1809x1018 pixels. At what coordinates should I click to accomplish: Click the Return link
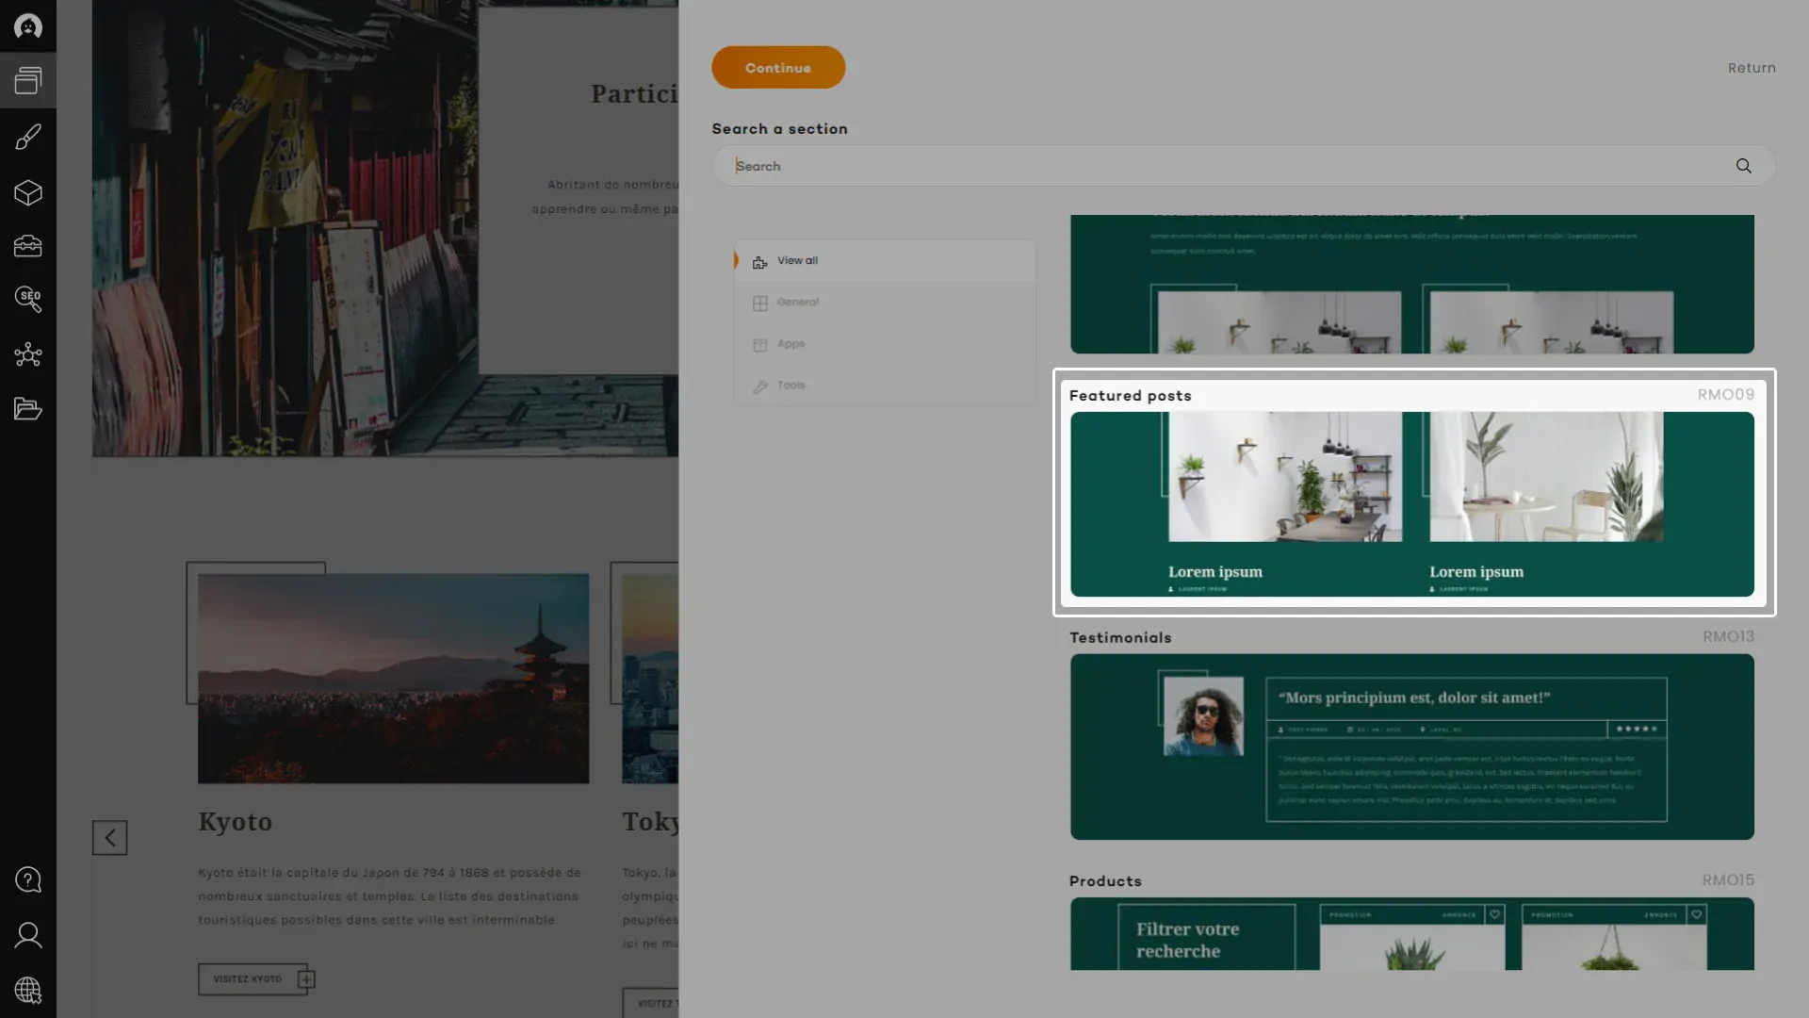click(1751, 68)
